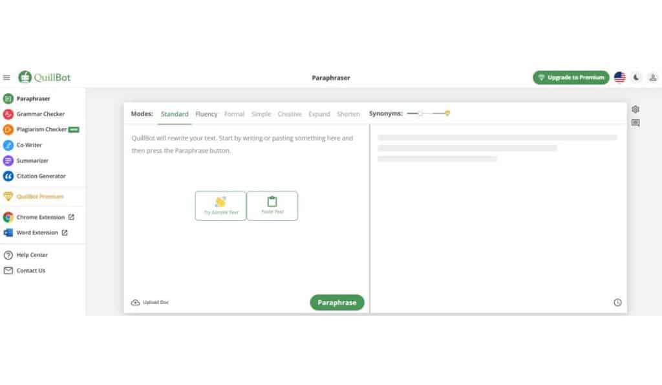Click the Help Center question mark icon

point(8,255)
